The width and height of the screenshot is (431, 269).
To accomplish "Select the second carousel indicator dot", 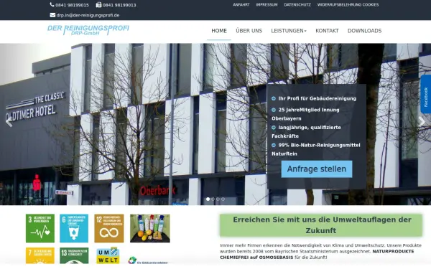I will coord(213,199).
